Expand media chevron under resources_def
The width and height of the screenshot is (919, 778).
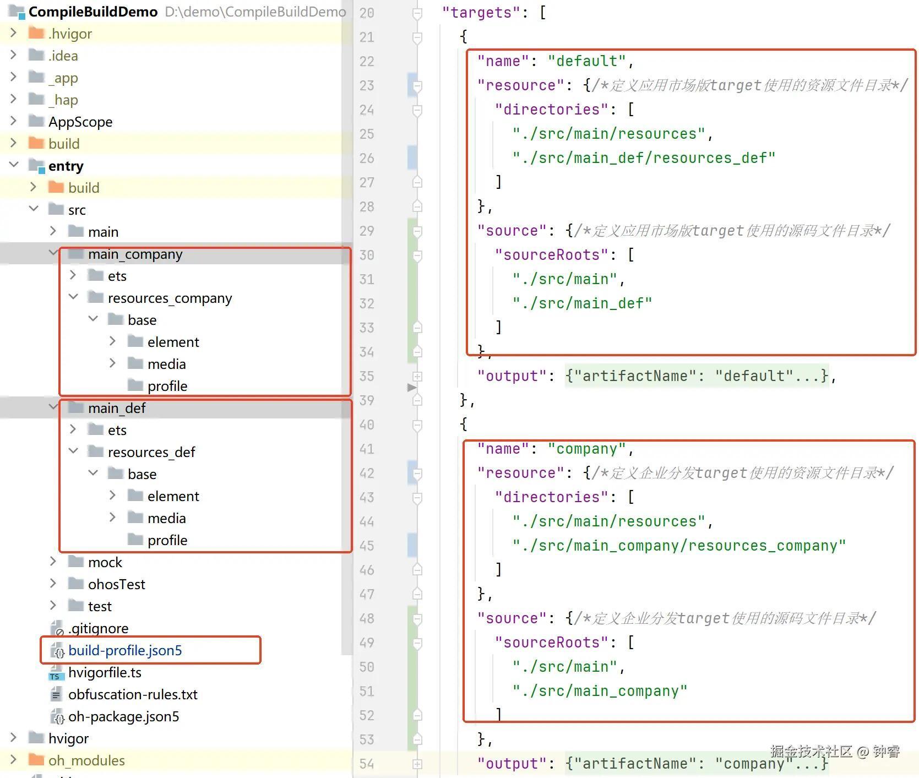[112, 517]
